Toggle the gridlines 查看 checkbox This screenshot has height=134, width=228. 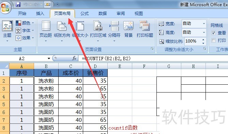pyautogui.click(x=213, y=33)
